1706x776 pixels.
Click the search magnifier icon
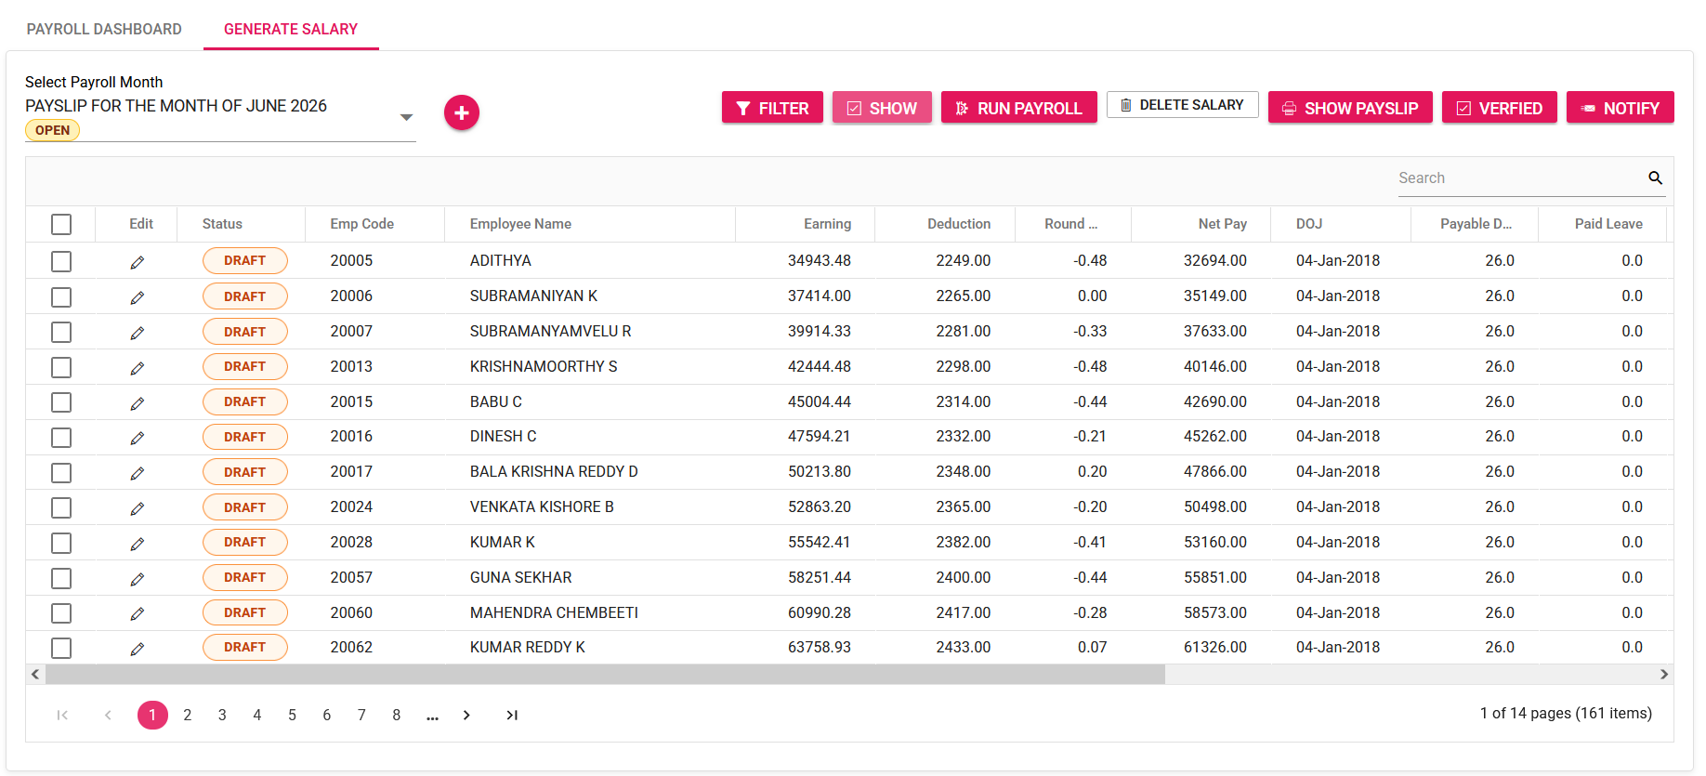tap(1655, 178)
